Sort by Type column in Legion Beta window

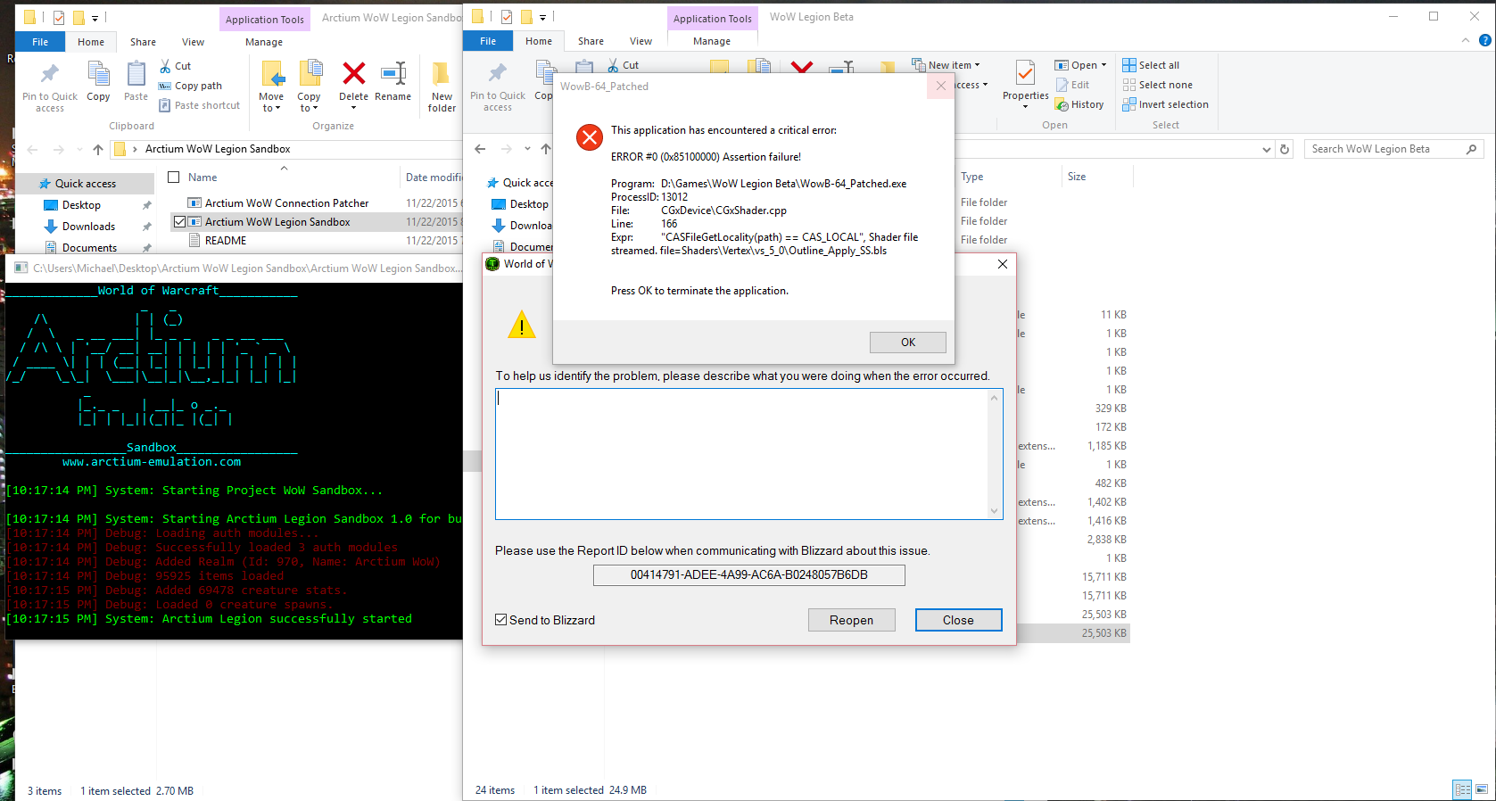(x=972, y=177)
